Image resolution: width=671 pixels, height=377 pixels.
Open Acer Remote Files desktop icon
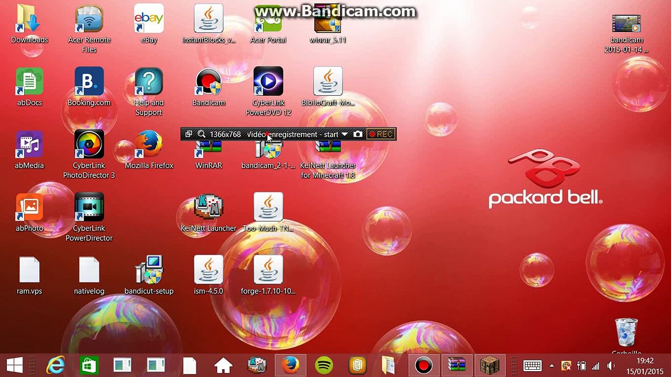(x=89, y=29)
